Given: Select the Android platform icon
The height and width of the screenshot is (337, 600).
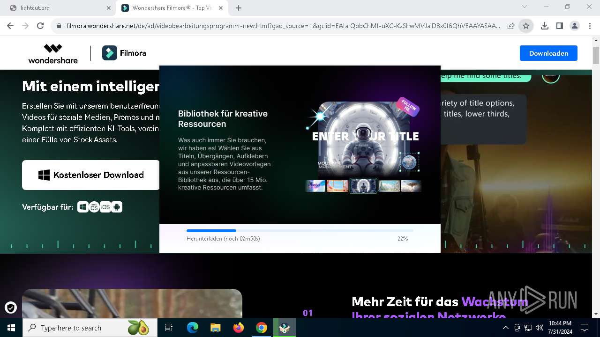Looking at the screenshot, I should pos(117,207).
